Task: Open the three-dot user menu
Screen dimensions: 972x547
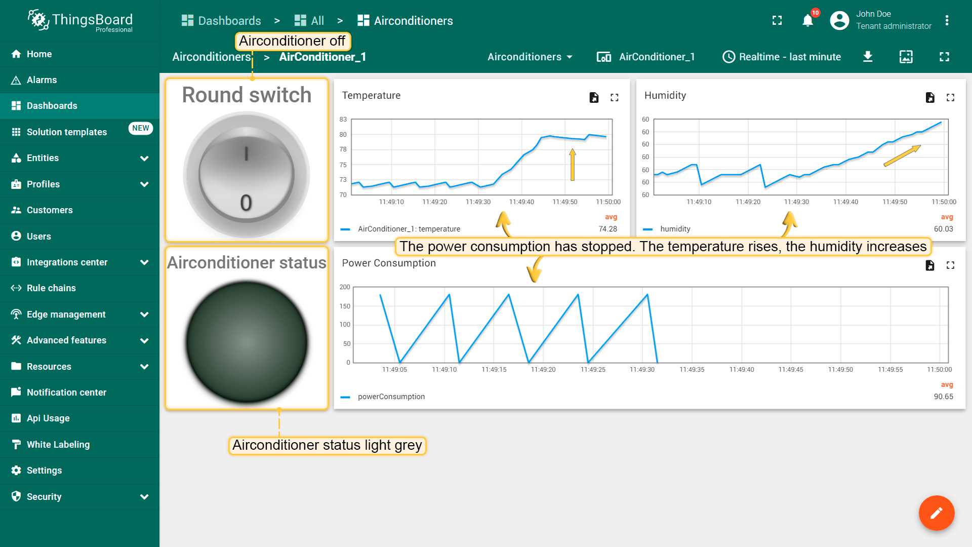Action: 947,21
